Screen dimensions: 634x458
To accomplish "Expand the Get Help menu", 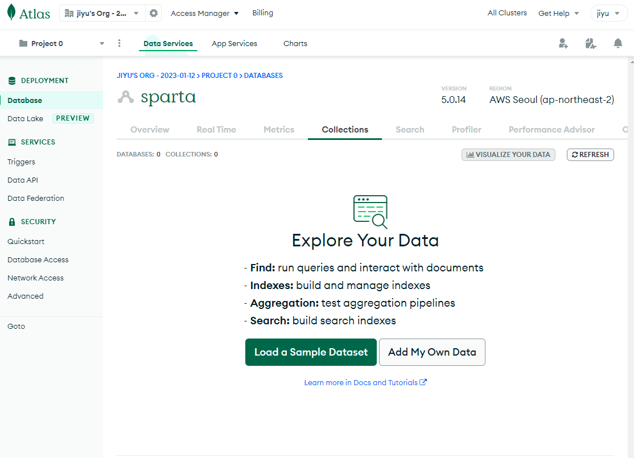I will point(558,13).
